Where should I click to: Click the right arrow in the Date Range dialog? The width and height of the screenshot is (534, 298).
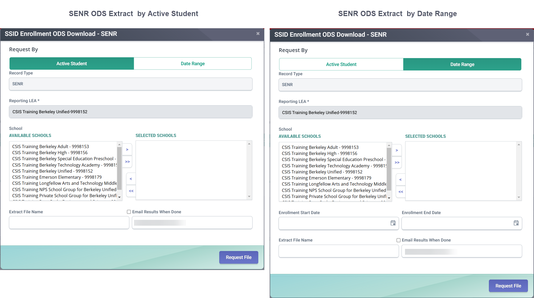(397, 150)
